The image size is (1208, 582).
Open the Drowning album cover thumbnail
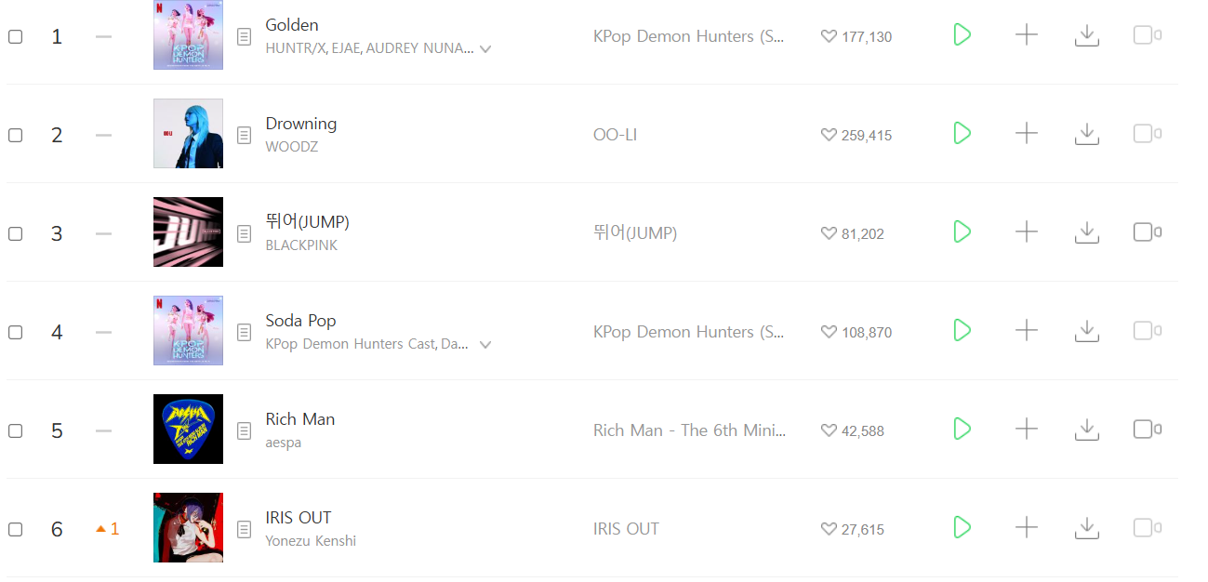[x=188, y=134]
